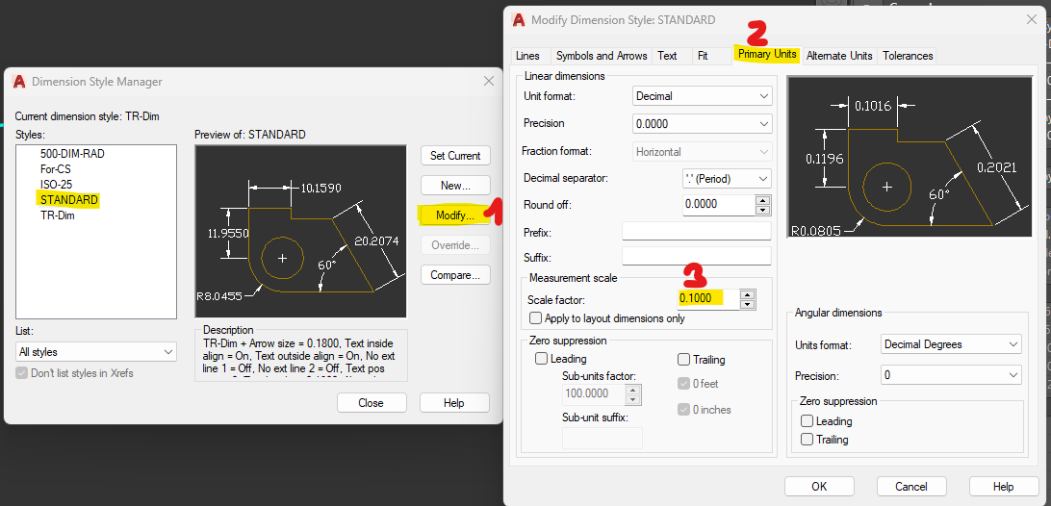Screen dimensions: 1051x506
Task: Toggle linear Trailing zero suppression checkbox
Action: (683, 359)
